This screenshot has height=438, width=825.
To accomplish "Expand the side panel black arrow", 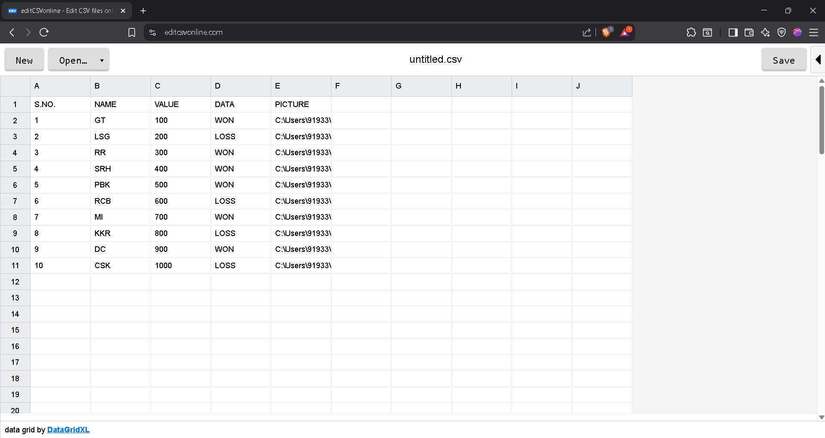I will (x=818, y=60).
